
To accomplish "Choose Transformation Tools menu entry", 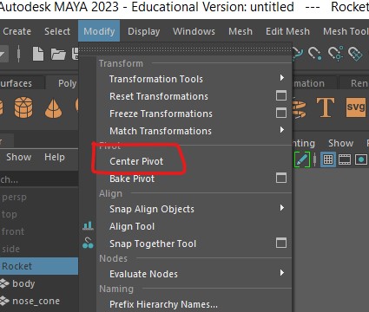I will (156, 79).
